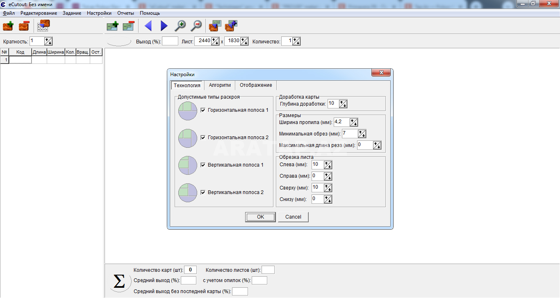Click the Количество карт (шт) field

coord(191,270)
